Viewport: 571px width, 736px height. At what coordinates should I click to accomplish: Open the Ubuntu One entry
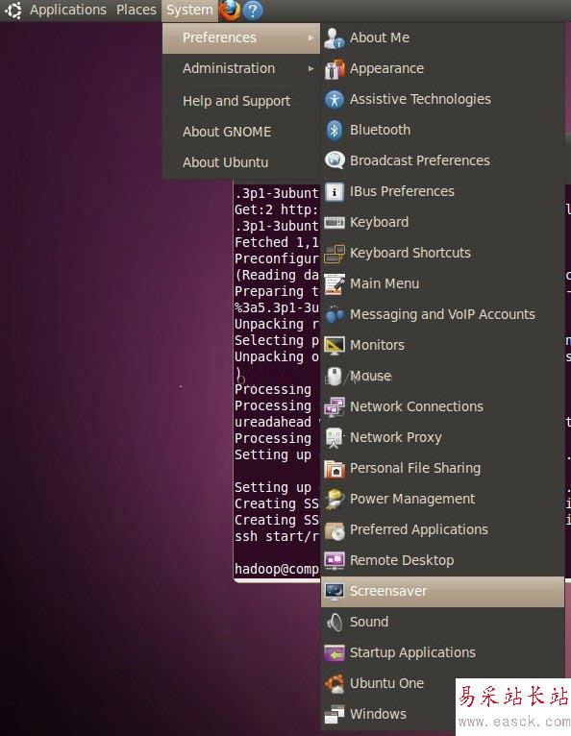click(x=442, y=683)
